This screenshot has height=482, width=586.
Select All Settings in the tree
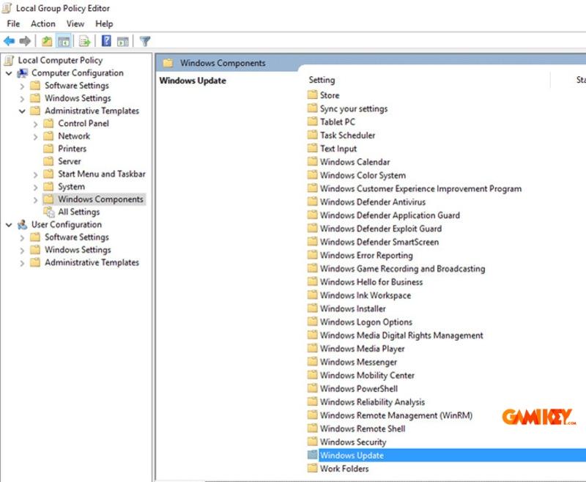coord(78,212)
